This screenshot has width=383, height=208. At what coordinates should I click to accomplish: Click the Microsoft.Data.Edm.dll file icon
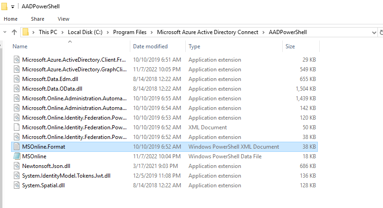click(x=17, y=79)
